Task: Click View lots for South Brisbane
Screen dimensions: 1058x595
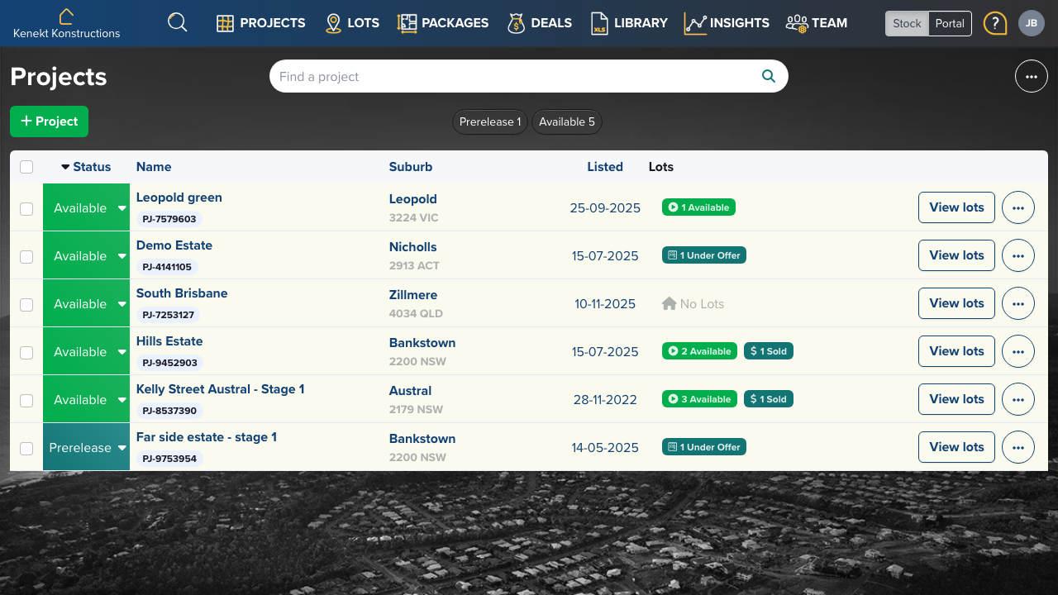Action: 956,303
